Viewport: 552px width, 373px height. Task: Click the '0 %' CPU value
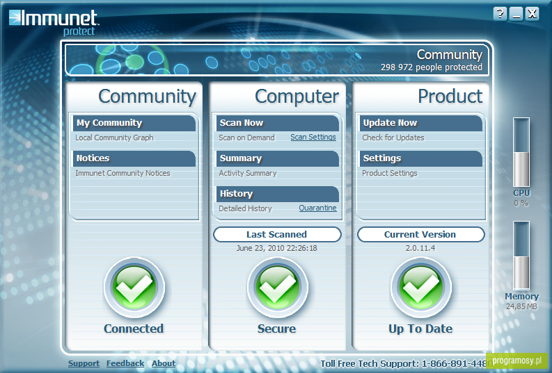(521, 203)
